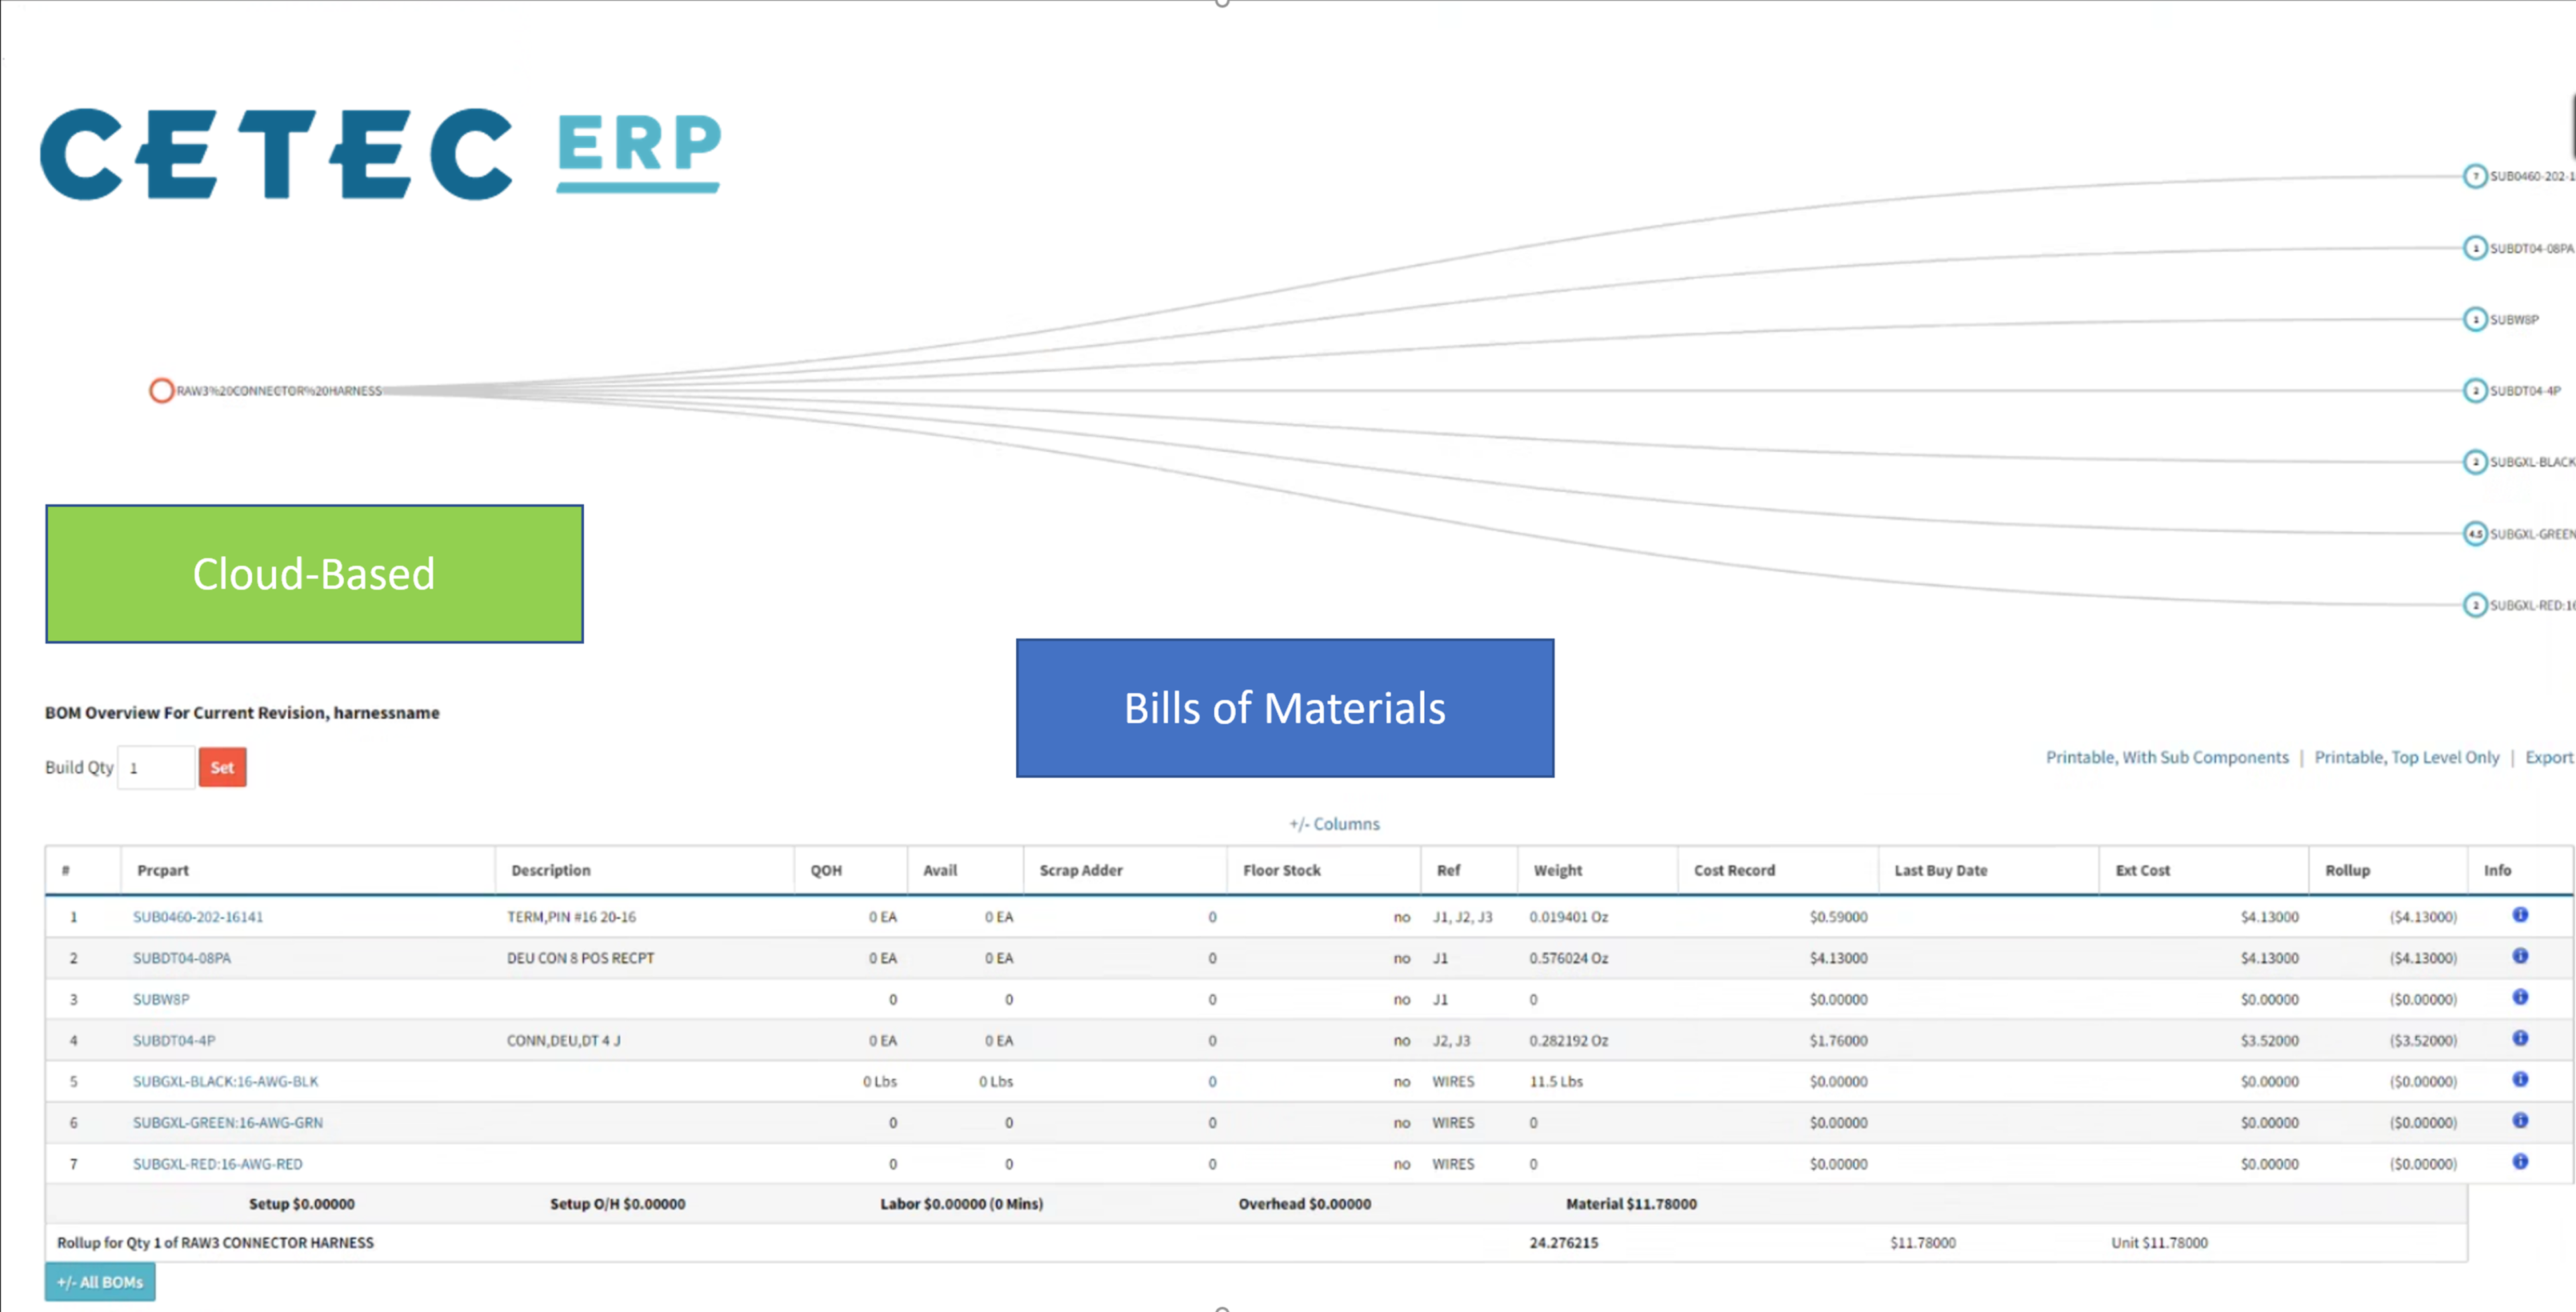
Task: Click info icon for SUBGXL-GREEN row
Action: 2520,1120
